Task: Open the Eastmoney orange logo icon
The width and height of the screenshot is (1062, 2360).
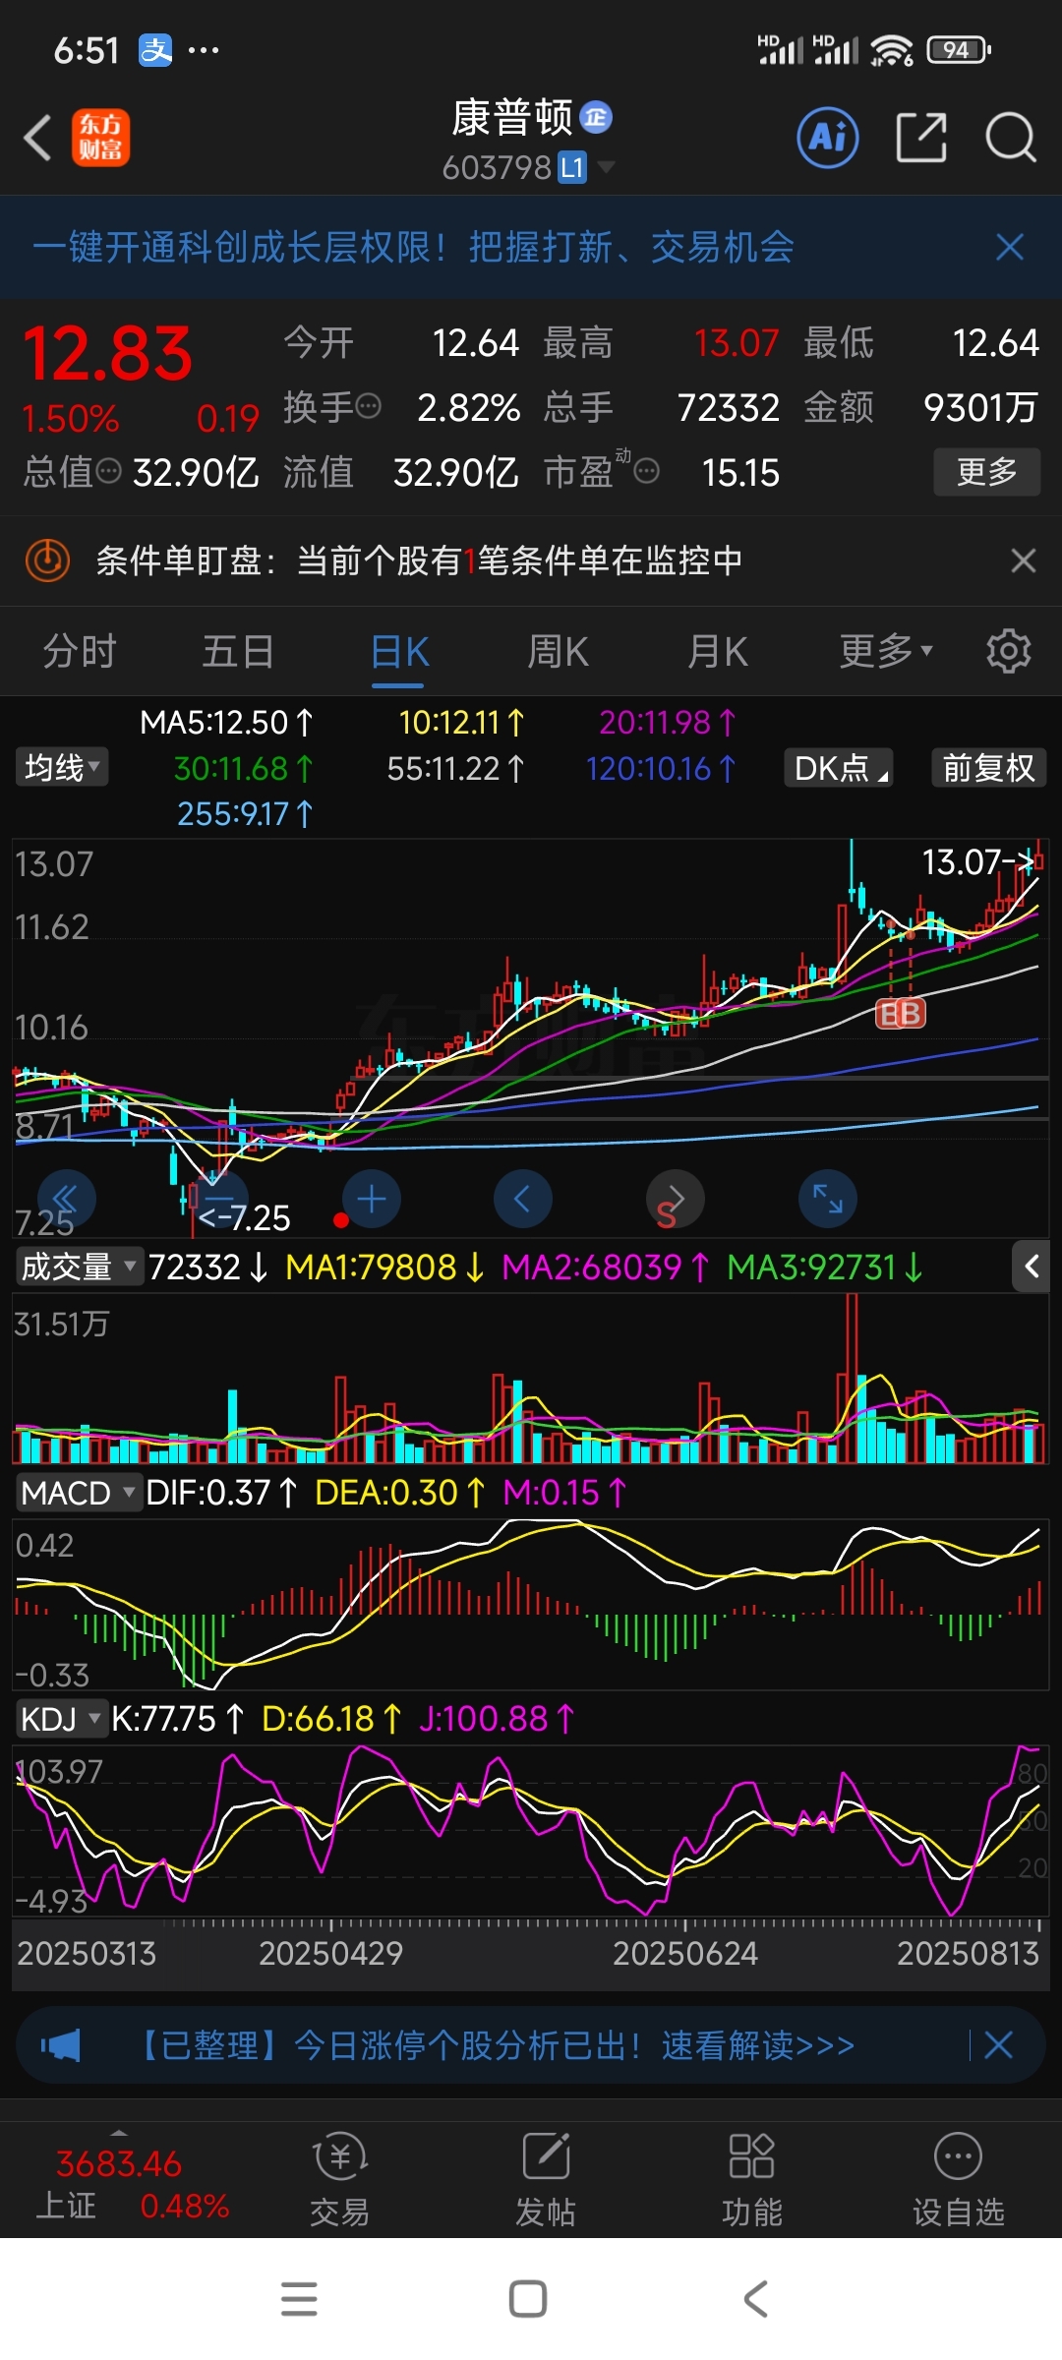Action: coord(100,138)
